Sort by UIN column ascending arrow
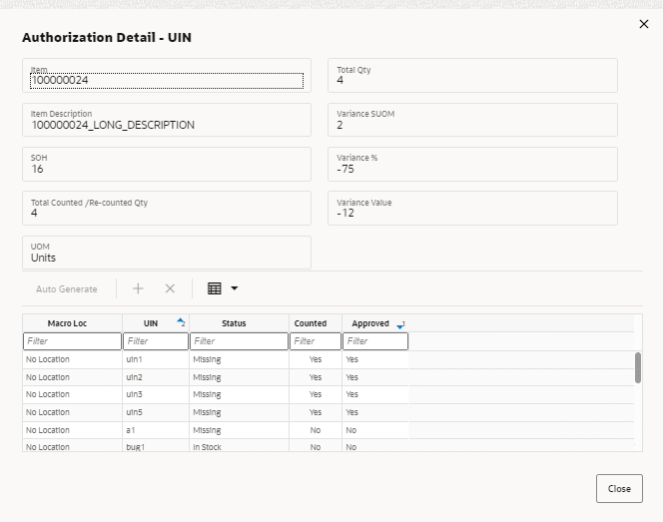Screen dimensions: 663x522 (180, 320)
